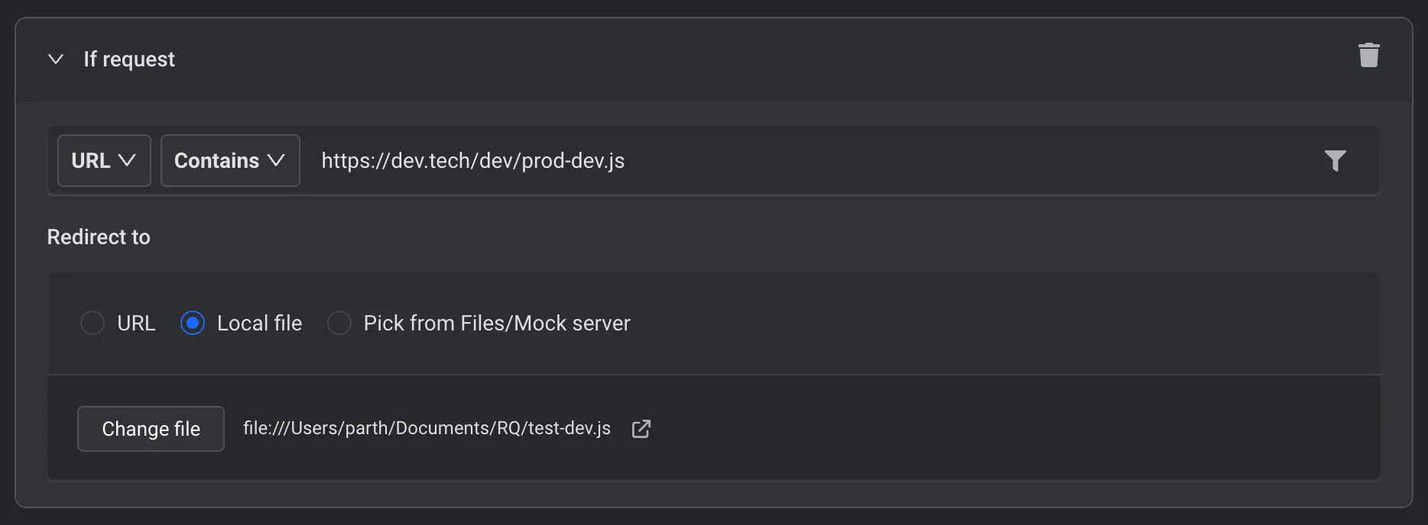This screenshot has height=525, width=1428.
Task: Select the Local file radio button
Action: (x=193, y=323)
